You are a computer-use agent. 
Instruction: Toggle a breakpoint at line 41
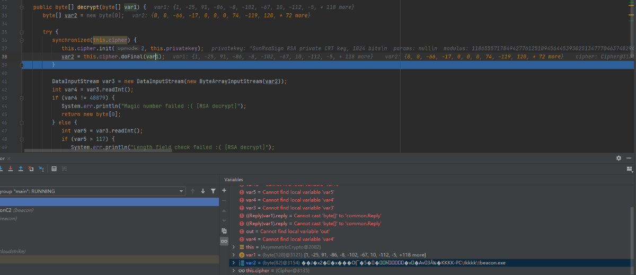[14, 81]
